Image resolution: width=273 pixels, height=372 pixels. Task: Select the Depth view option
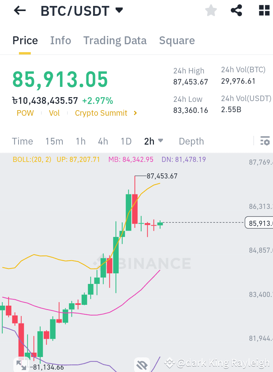191,141
